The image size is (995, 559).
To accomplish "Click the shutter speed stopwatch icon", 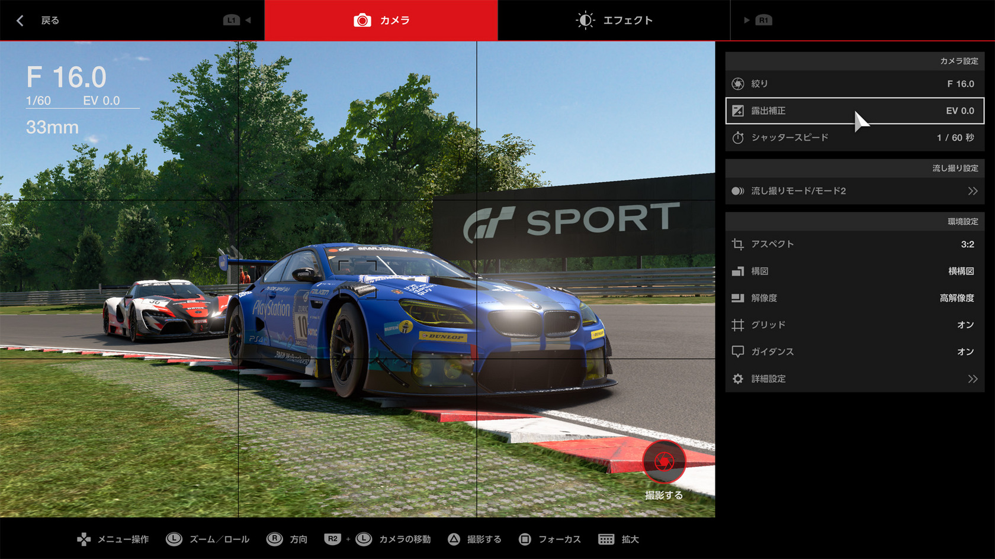I will click(737, 138).
